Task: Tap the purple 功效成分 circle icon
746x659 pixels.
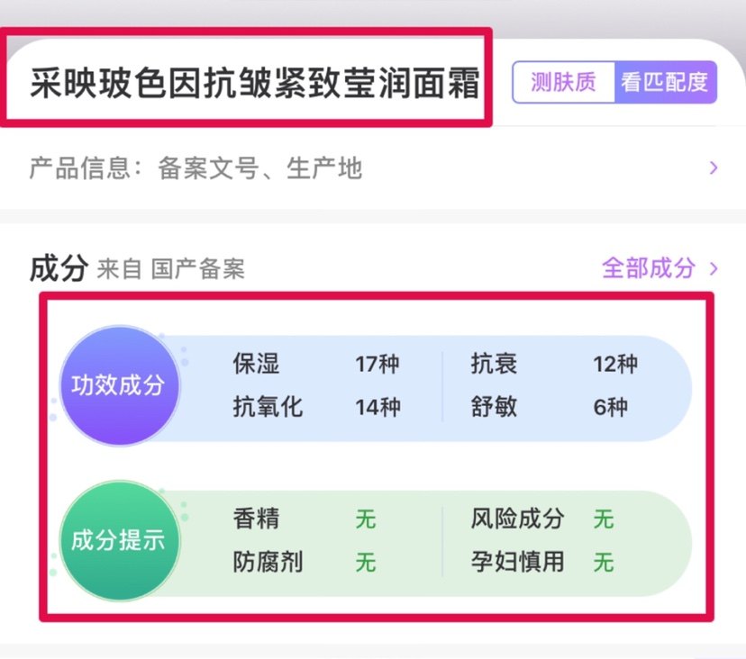Action: [118, 385]
